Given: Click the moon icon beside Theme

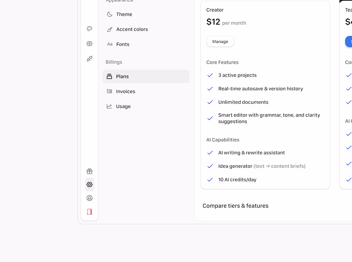Looking at the screenshot, I should click(109, 14).
